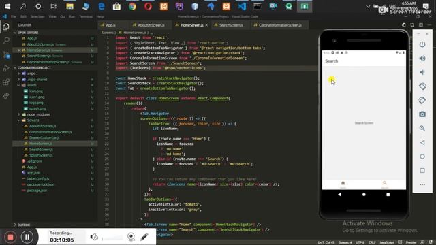Image resolution: width=436 pixels, height=245 pixels.
Task: Open the Explorer view in activity bar
Action: point(6,27)
